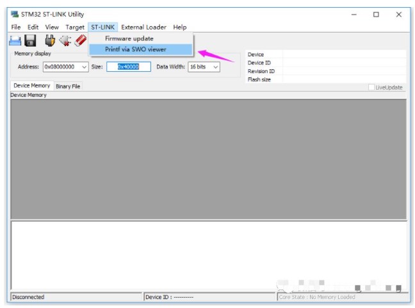Click the Flash size label
This screenshot has width=415, height=308.
[259, 79]
